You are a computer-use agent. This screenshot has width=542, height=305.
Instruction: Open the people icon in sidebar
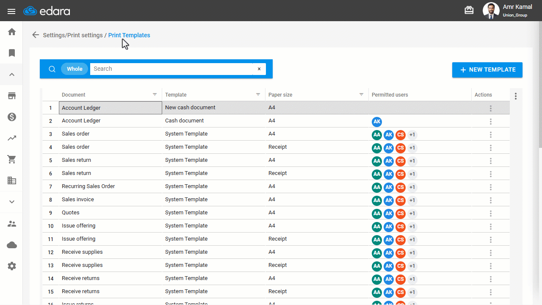(x=12, y=224)
